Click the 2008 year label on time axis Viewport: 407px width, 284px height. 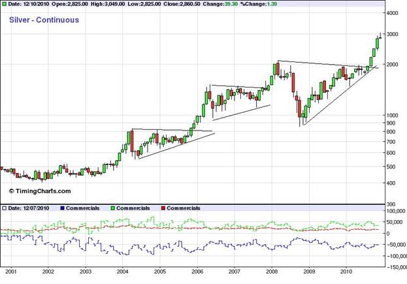pos(272,272)
